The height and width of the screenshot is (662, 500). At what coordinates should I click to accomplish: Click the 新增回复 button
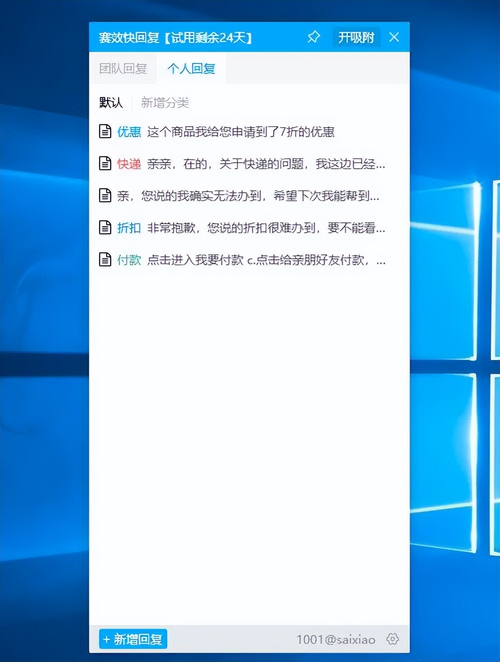point(132,639)
